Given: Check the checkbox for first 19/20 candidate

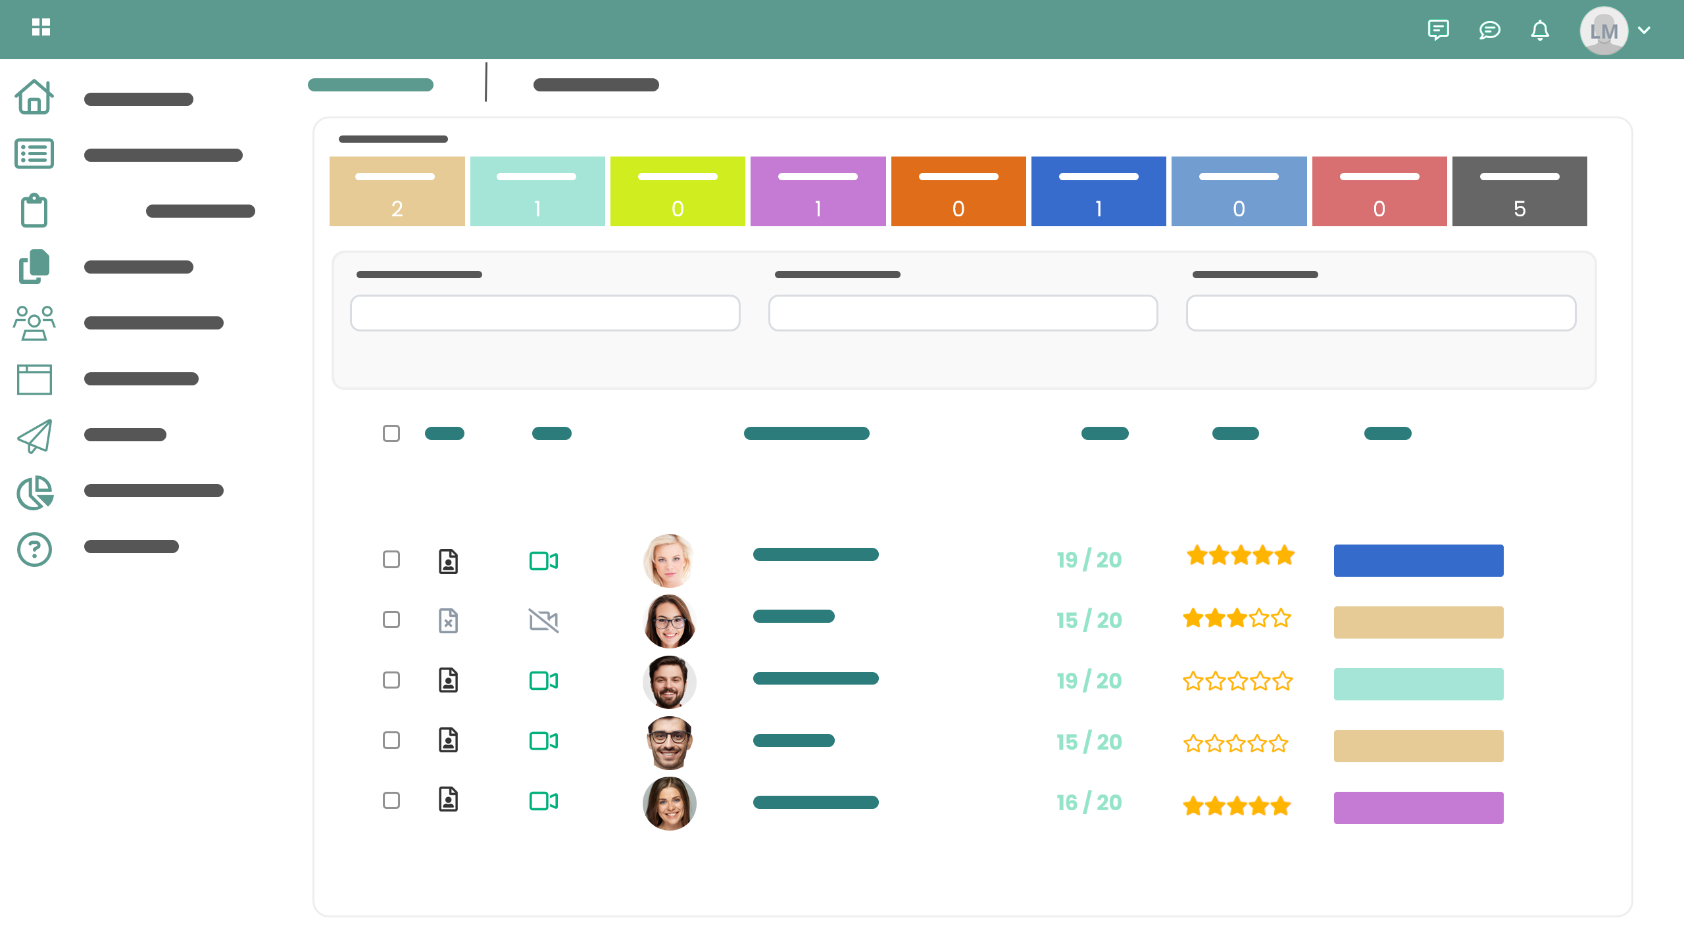Looking at the screenshot, I should tap(391, 560).
